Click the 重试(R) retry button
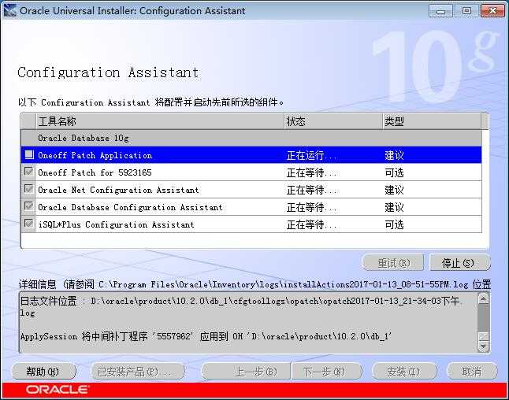 (x=393, y=263)
